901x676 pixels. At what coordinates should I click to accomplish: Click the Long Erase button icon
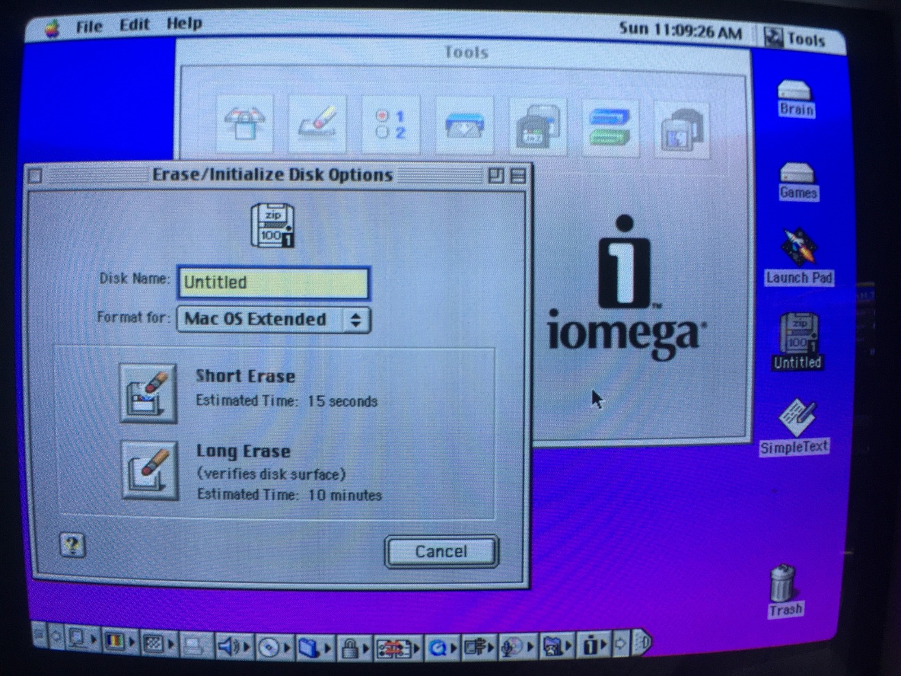150,470
